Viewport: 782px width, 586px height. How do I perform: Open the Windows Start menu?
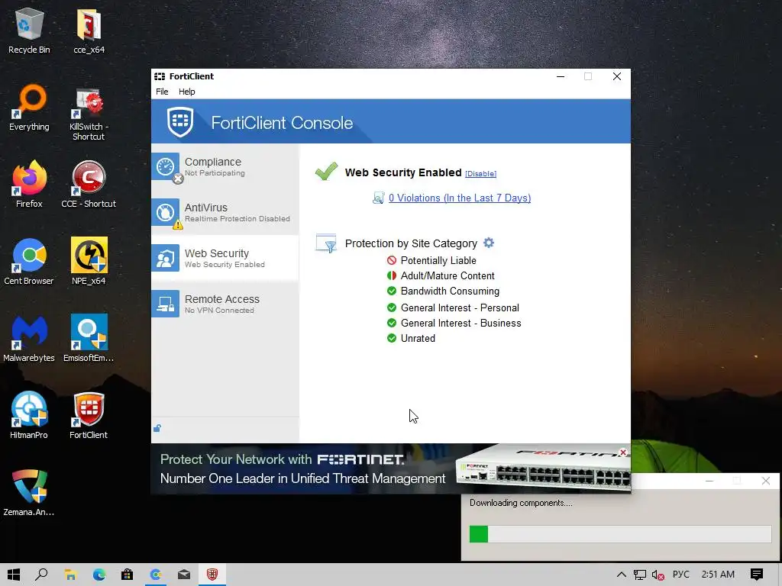pos(14,575)
